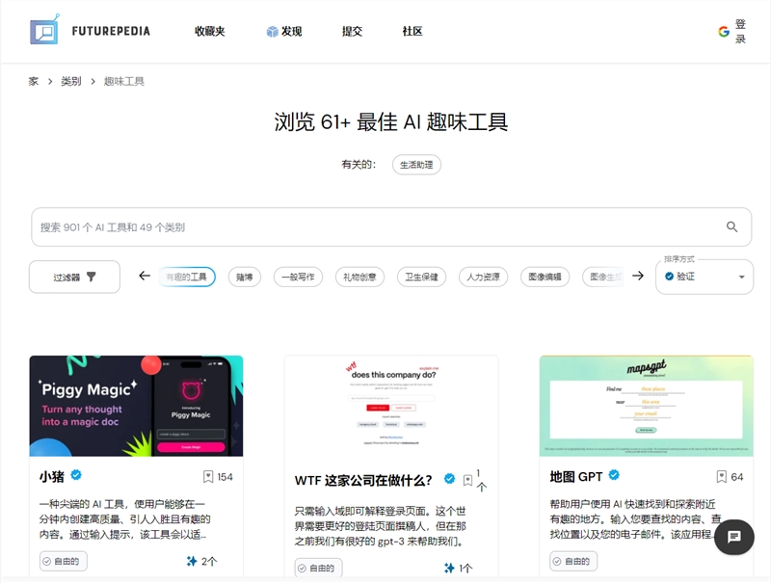Click the 类别 breadcrumb link

coord(70,82)
